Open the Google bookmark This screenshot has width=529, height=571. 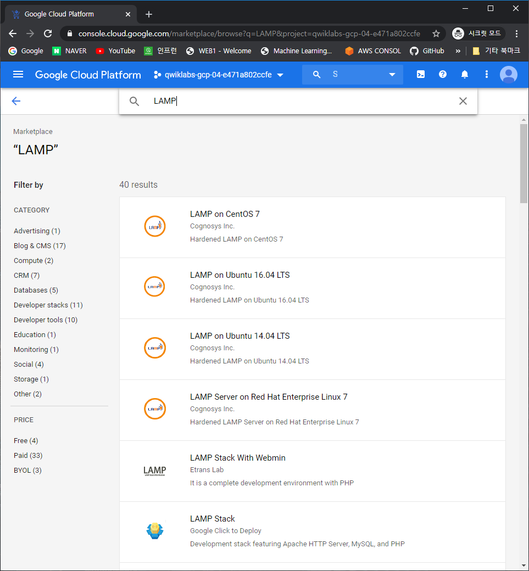[26, 51]
